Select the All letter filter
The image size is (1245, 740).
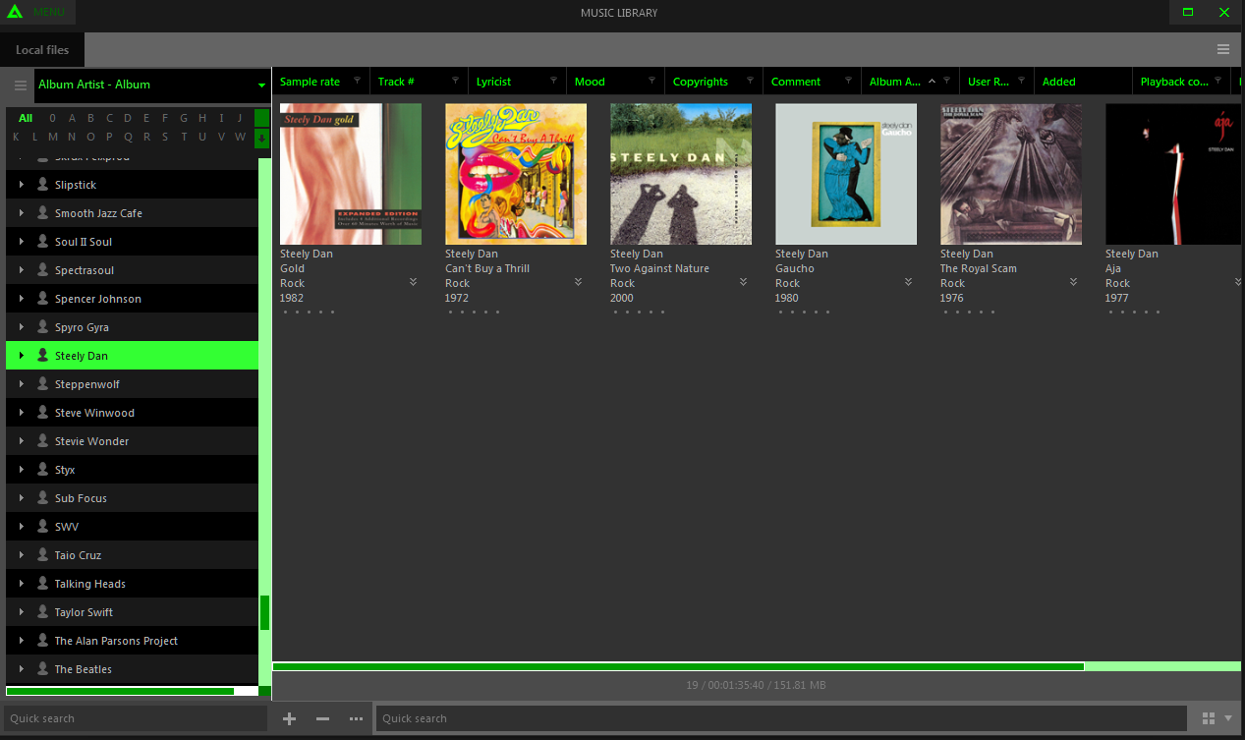click(x=26, y=118)
